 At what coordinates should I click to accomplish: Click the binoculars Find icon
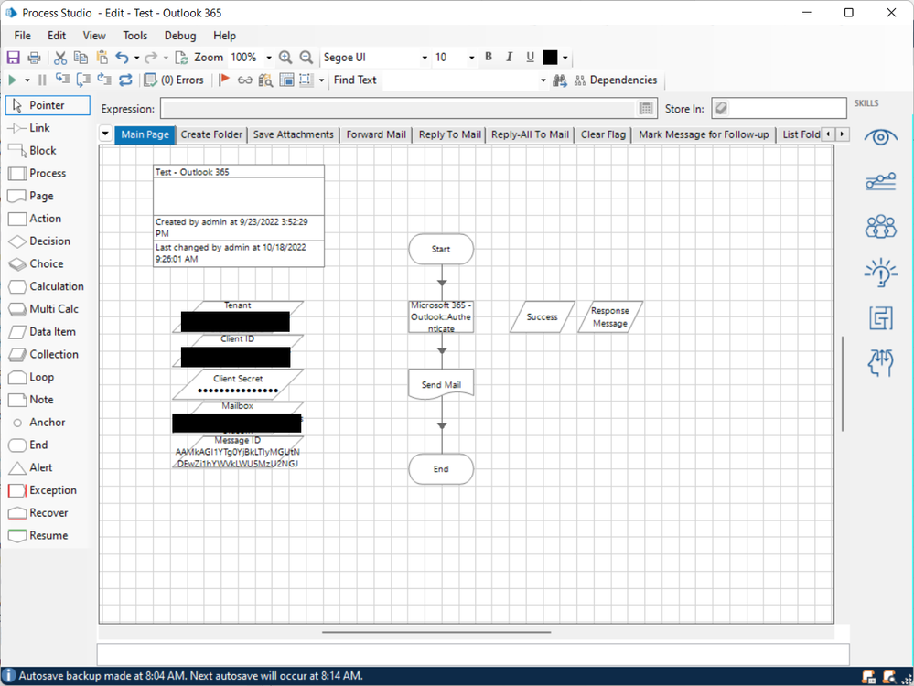point(560,80)
